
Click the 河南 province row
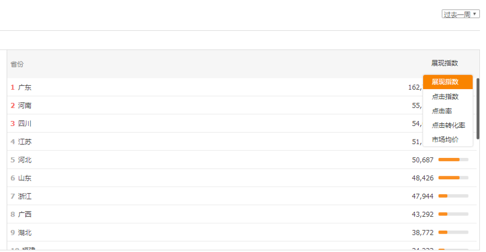click(25, 105)
